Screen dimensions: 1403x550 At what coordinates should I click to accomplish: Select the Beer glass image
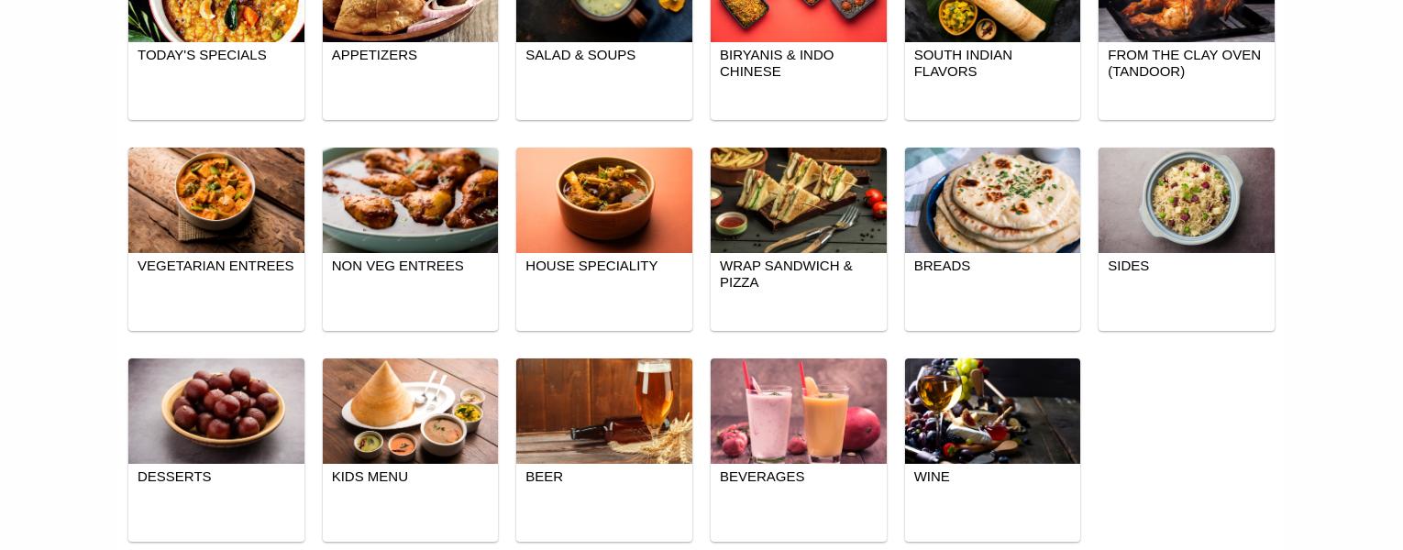[604, 411]
